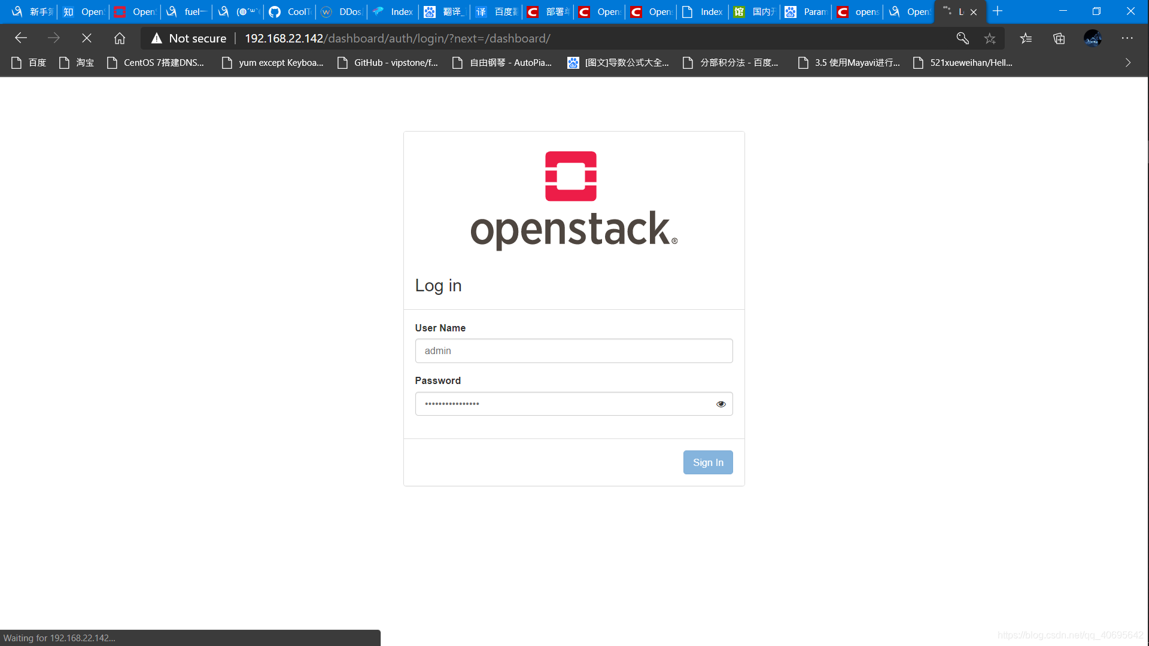Click the OpenStack logo image
The height and width of the screenshot is (646, 1149).
tap(574, 200)
